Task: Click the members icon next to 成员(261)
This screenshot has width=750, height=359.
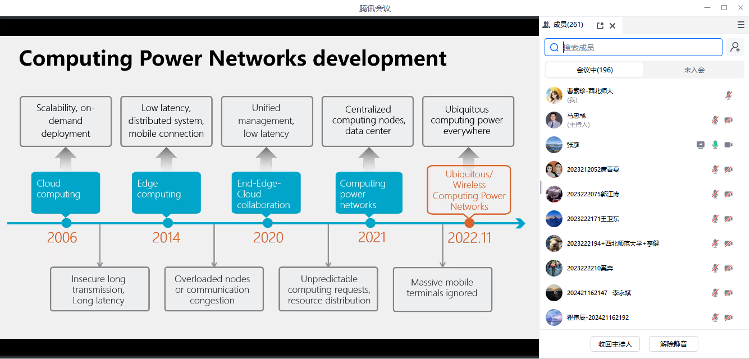Action: pos(546,25)
